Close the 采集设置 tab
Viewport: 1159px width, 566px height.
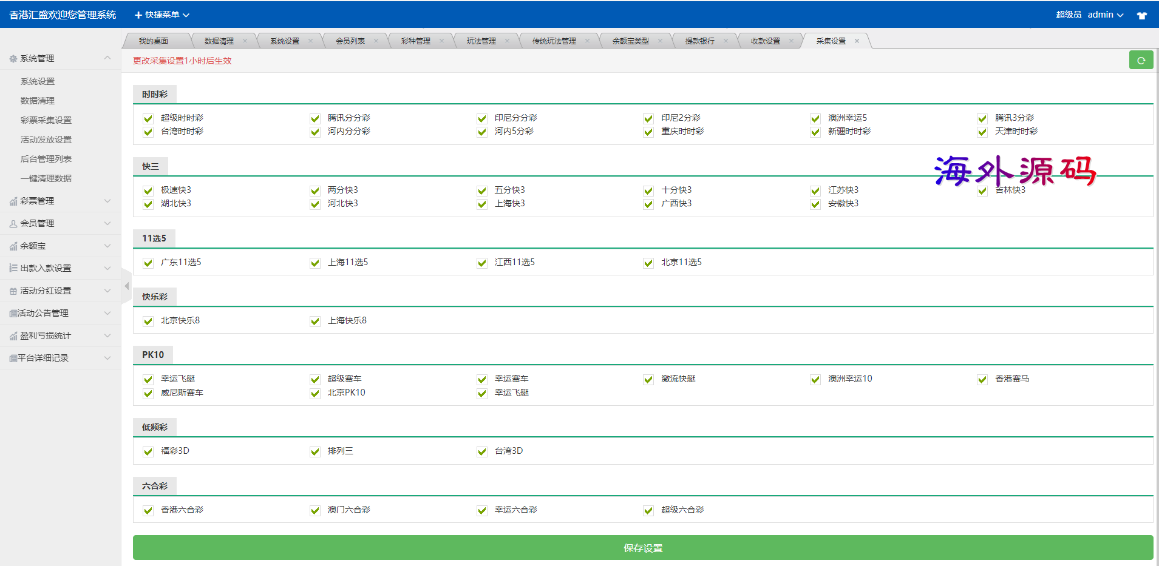[857, 41]
